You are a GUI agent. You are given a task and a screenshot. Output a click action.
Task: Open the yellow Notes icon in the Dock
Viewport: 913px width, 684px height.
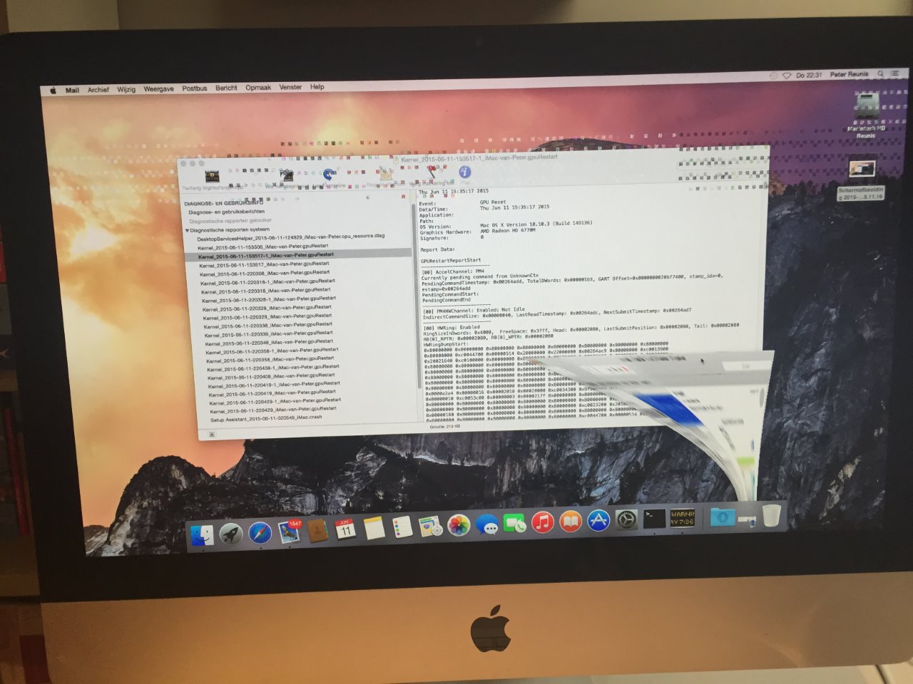[x=374, y=529]
